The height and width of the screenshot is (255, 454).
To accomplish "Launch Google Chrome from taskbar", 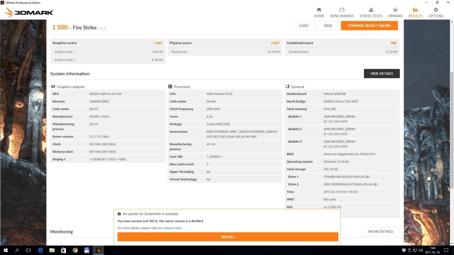I will [x=75, y=250].
